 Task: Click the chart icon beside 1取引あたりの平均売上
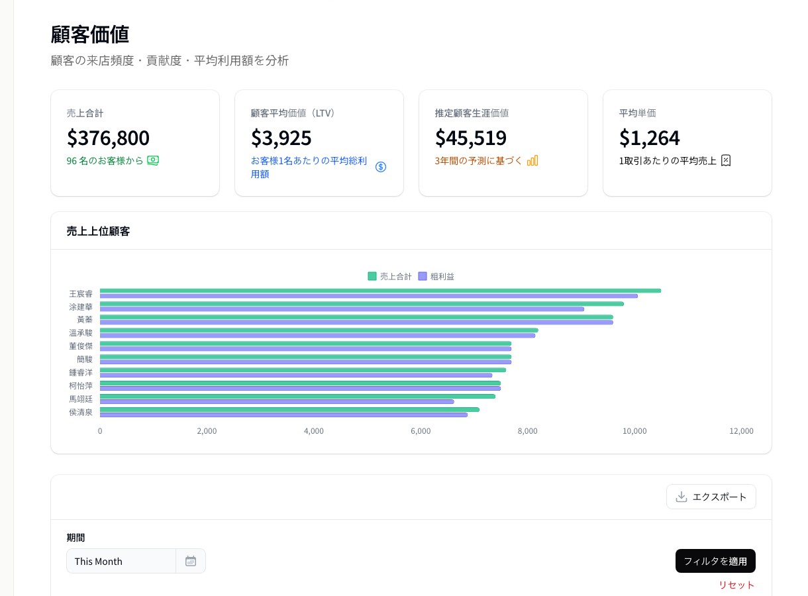coord(726,160)
